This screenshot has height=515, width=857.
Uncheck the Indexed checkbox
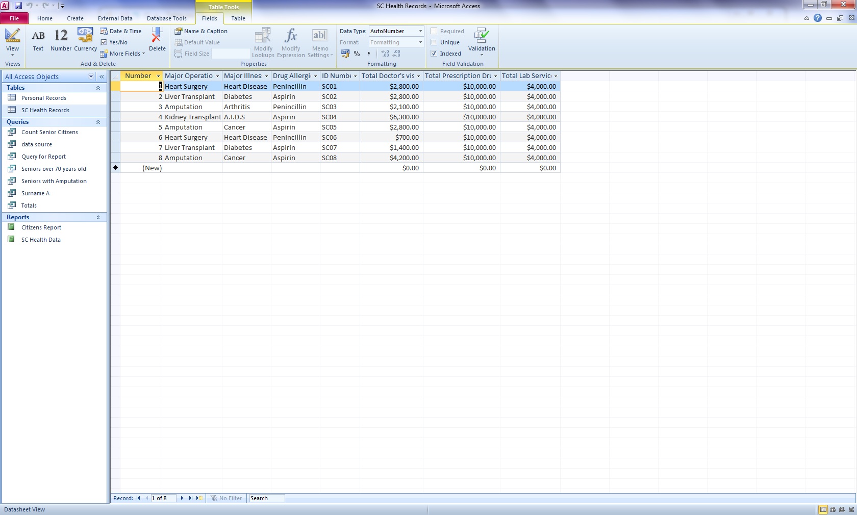[434, 54]
